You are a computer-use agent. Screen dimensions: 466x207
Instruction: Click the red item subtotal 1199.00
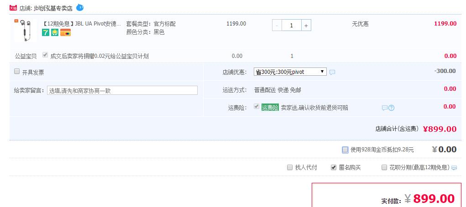pos(445,24)
